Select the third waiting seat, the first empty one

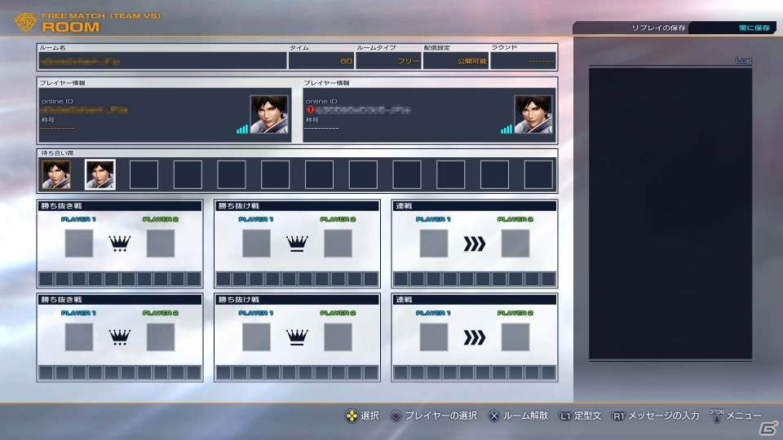(144, 174)
